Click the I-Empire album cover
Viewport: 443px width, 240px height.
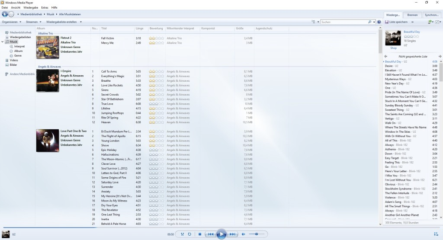tap(48, 80)
